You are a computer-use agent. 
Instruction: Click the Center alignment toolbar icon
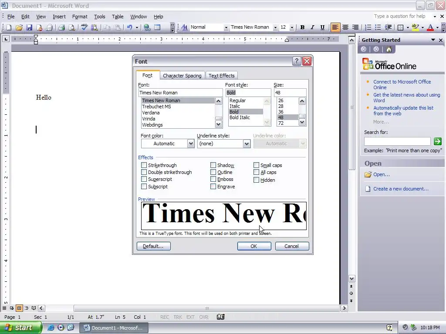point(345,27)
